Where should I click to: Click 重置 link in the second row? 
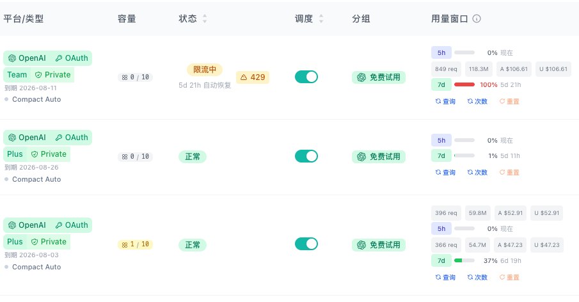click(509, 172)
